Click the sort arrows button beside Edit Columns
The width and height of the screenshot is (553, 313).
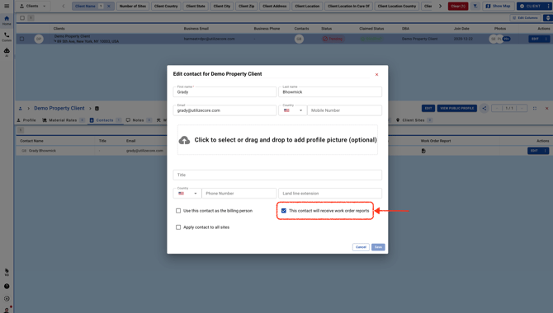click(x=548, y=17)
